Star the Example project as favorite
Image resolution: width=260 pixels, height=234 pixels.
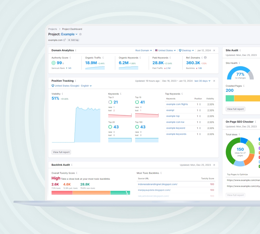pyautogui.click(x=80, y=34)
